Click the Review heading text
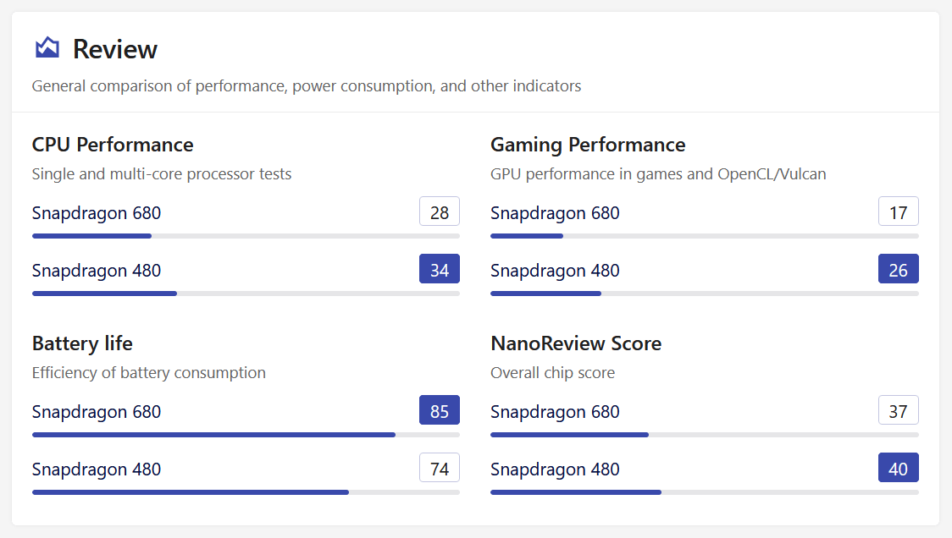The height and width of the screenshot is (538, 952). [114, 49]
